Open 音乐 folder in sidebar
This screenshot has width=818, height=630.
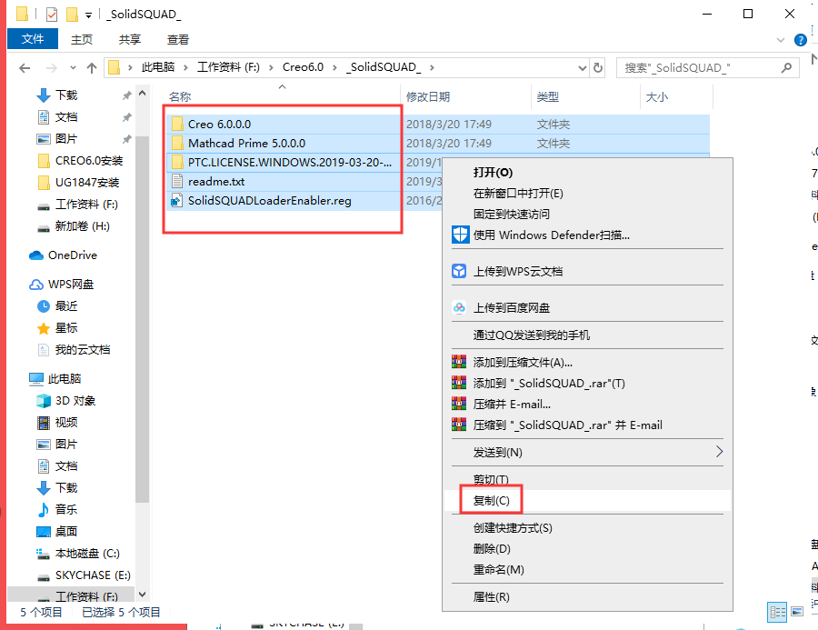[66, 510]
